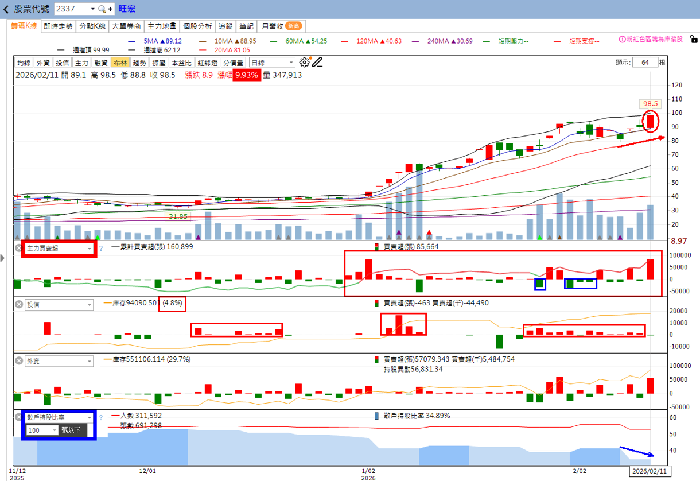Switch to the 大單券商 tab

click(127, 26)
